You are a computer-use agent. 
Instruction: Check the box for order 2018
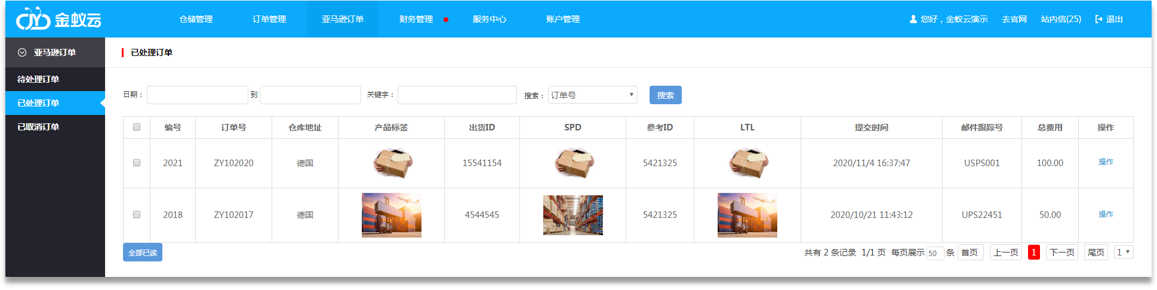point(137,214)
